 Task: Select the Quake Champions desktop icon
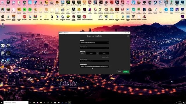tap(68, 10)
